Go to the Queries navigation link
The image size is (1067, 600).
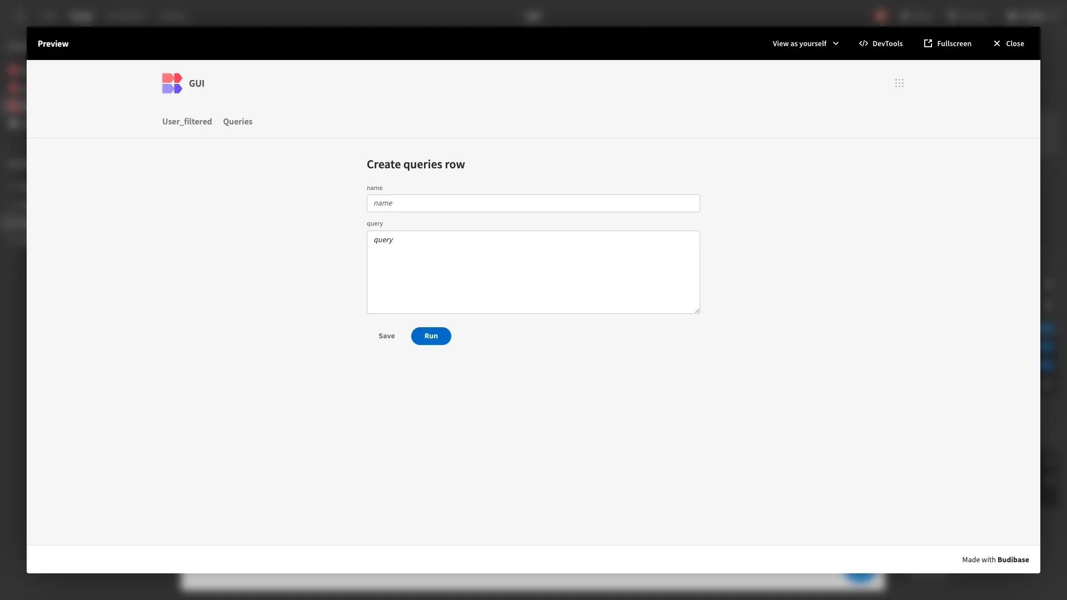(238, 122)
